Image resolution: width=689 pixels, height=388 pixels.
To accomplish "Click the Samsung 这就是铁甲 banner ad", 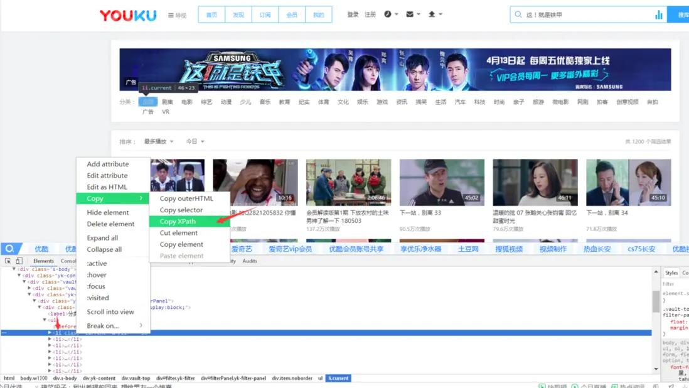I will [395, 70].
